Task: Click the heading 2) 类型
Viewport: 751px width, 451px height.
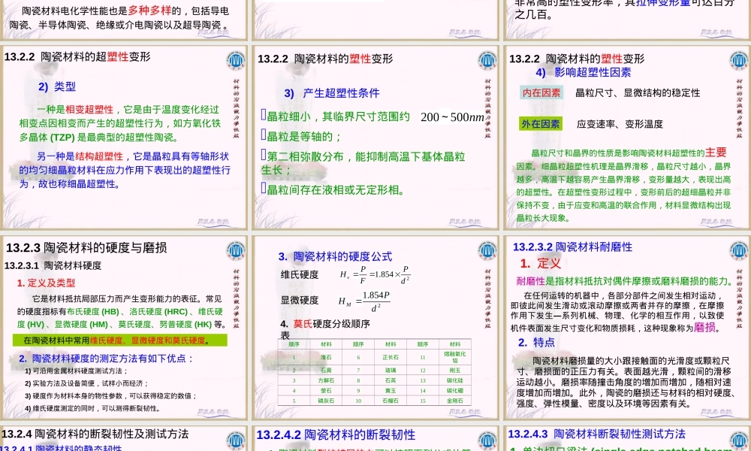Action: (x=57, y=86)
